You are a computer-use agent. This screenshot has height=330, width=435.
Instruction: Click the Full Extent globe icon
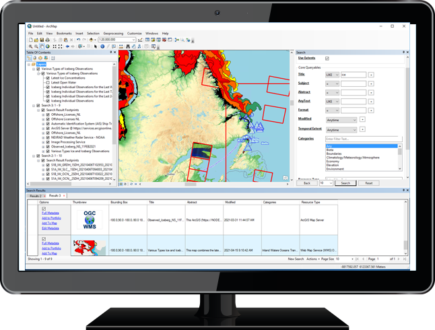point(48,46)
